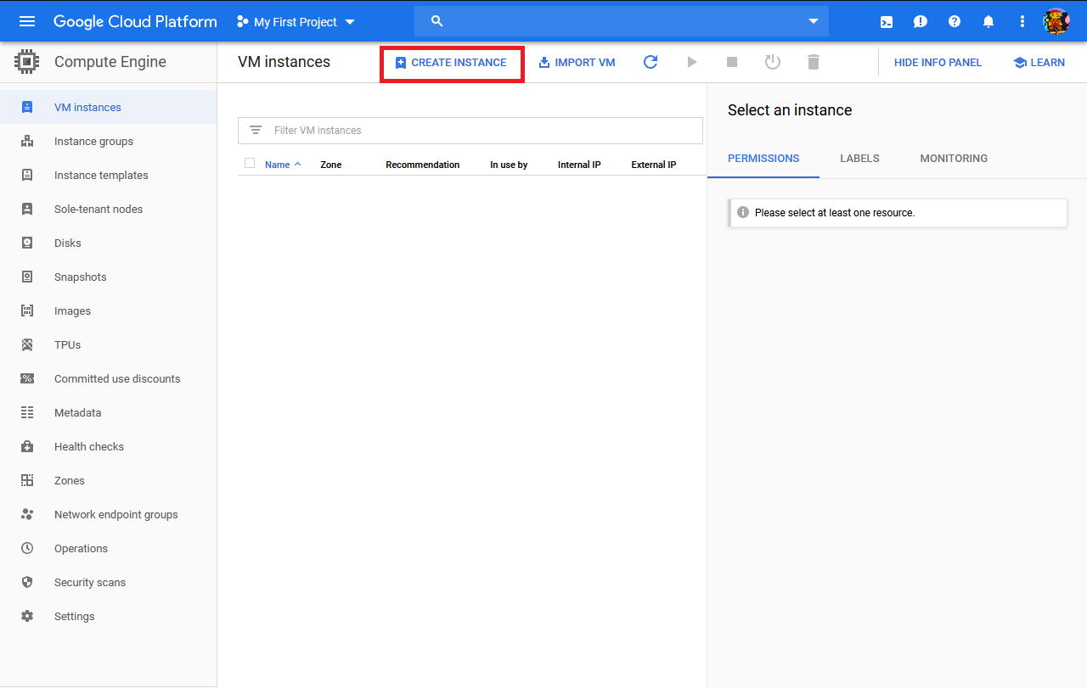1087x688 pixels.
Task: Sort by the Name column
Action: coord(283,165)
